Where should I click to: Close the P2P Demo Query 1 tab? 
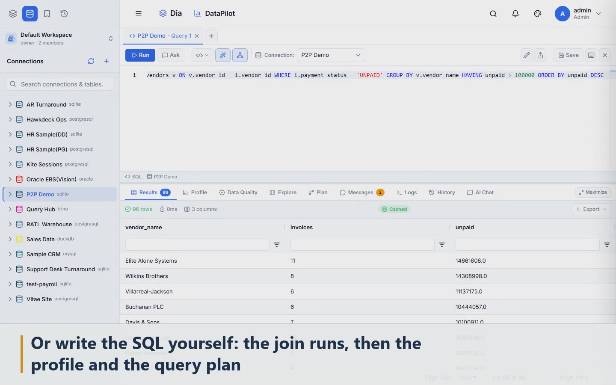pos(197,36)
